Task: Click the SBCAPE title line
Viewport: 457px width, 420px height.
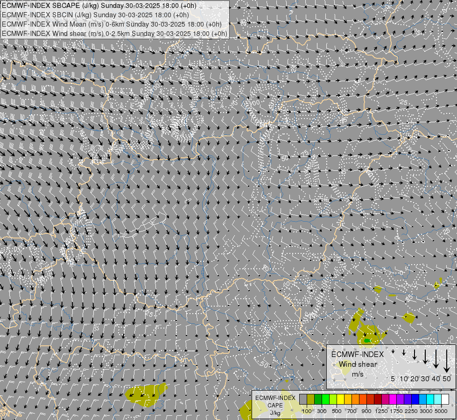Action: (x=99, y=6)
